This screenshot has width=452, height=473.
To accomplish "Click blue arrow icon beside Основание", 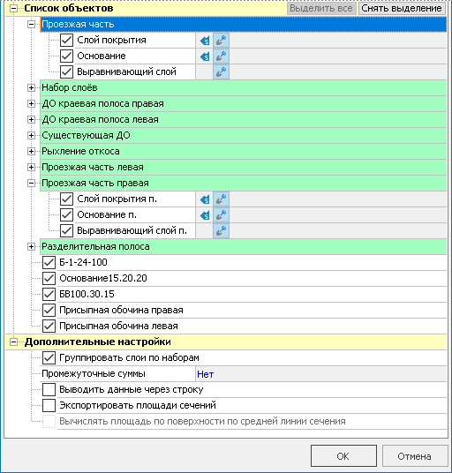I will [205, 56].
